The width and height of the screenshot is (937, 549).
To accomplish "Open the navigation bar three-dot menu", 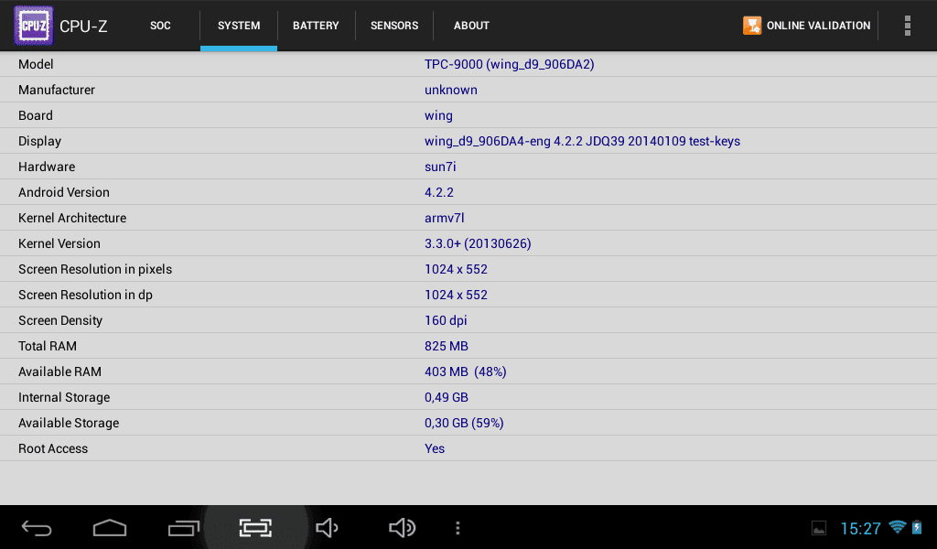I will point(458,528).
